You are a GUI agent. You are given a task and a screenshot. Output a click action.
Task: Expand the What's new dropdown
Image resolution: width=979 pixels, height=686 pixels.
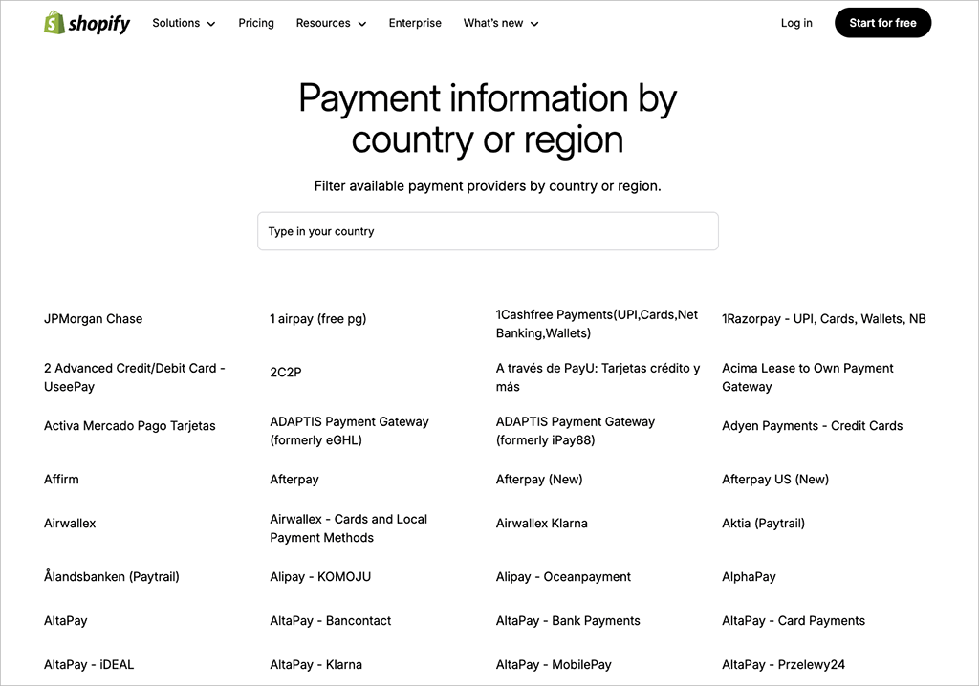coord(501,23)
